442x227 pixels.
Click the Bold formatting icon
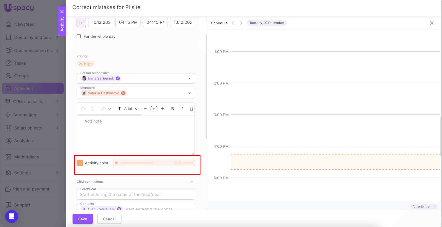click(172, 109)
